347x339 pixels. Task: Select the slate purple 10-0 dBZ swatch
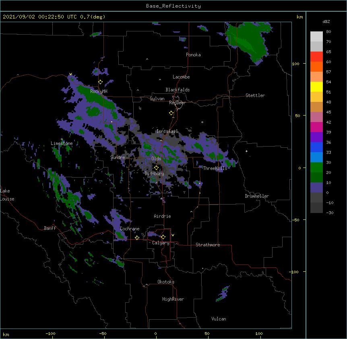click(316, 188)
